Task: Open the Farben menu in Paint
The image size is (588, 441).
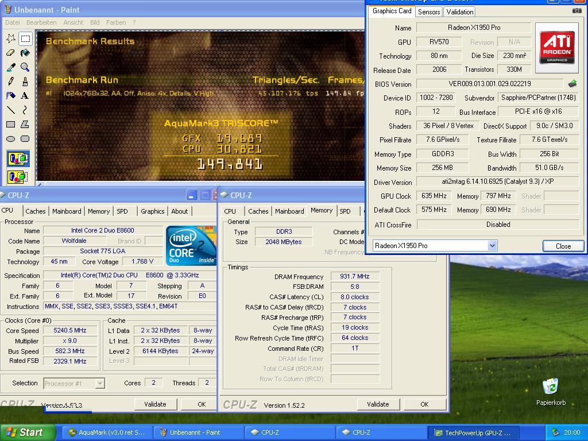Action: (116, 22)
